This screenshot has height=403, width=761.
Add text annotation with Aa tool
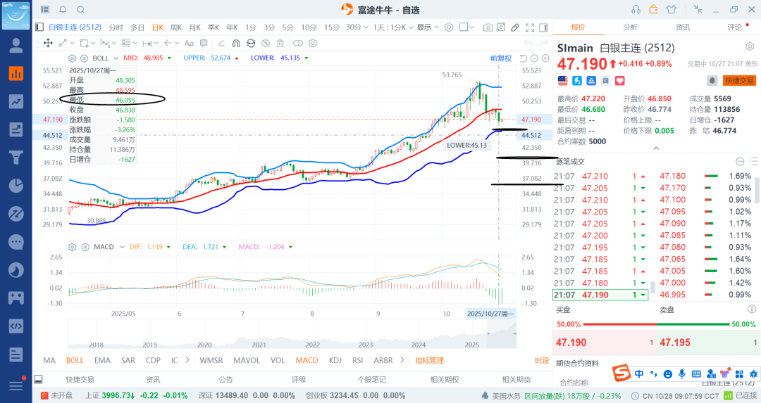click(190, 43)
